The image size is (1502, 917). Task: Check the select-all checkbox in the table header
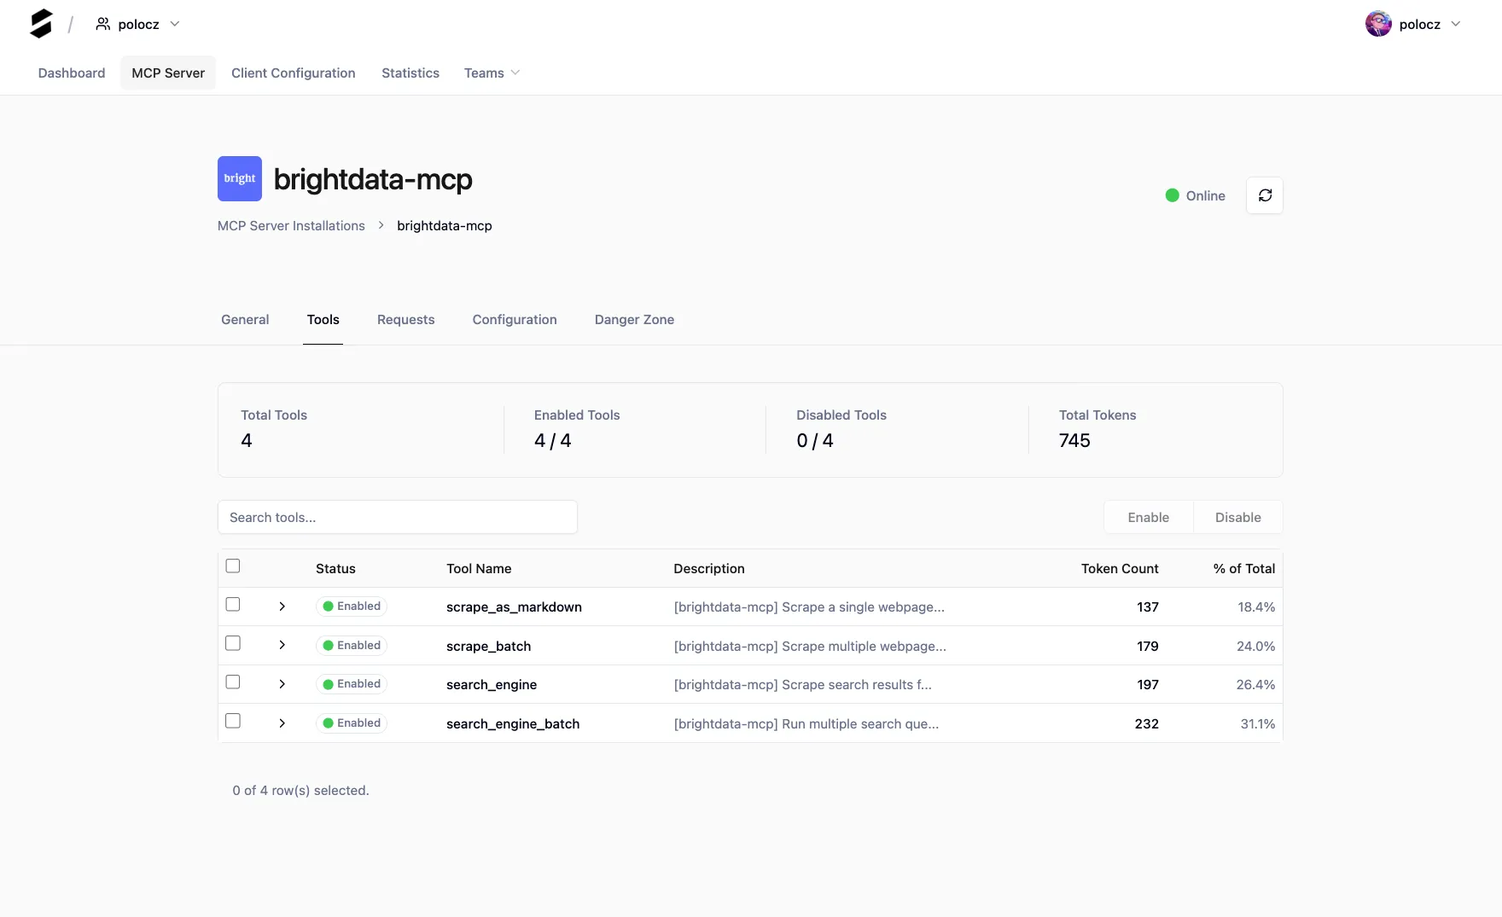[x=232, y=566]
